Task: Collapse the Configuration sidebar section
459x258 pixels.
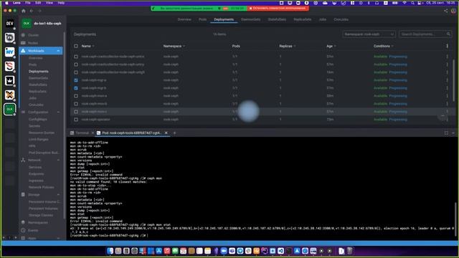Action: 58,113
